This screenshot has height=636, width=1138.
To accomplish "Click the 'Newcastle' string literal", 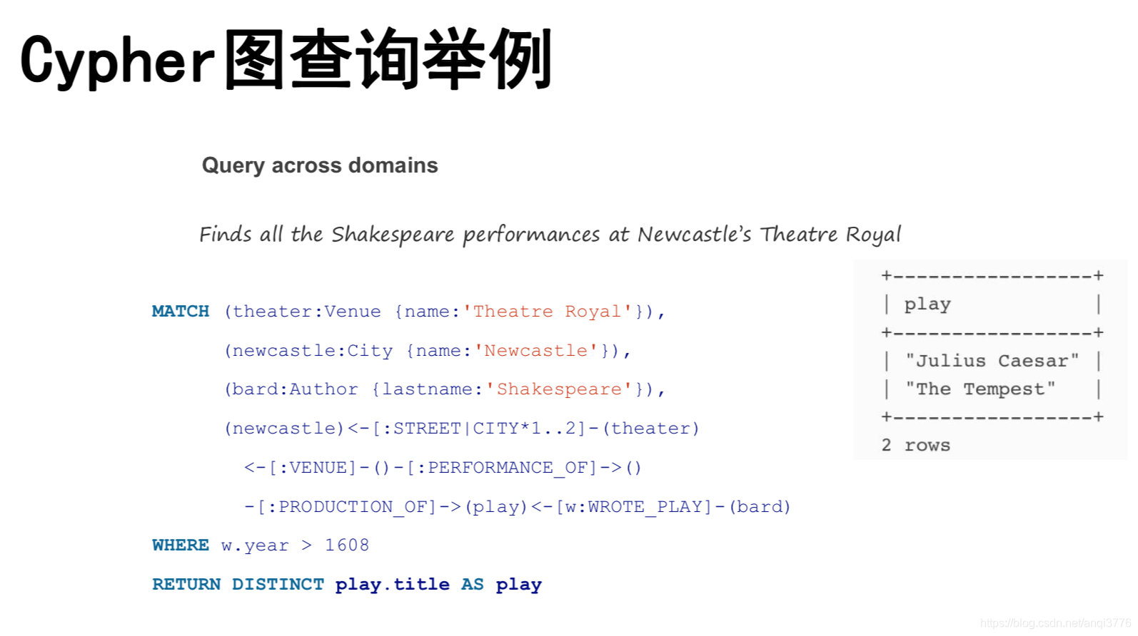I will pos(536,351).
